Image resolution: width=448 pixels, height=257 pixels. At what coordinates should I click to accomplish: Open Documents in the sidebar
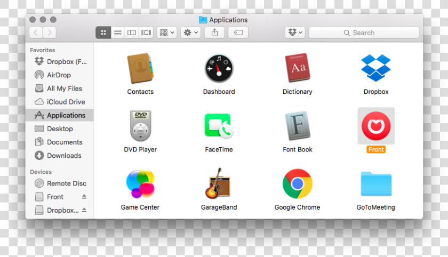(x=60, y=142)
